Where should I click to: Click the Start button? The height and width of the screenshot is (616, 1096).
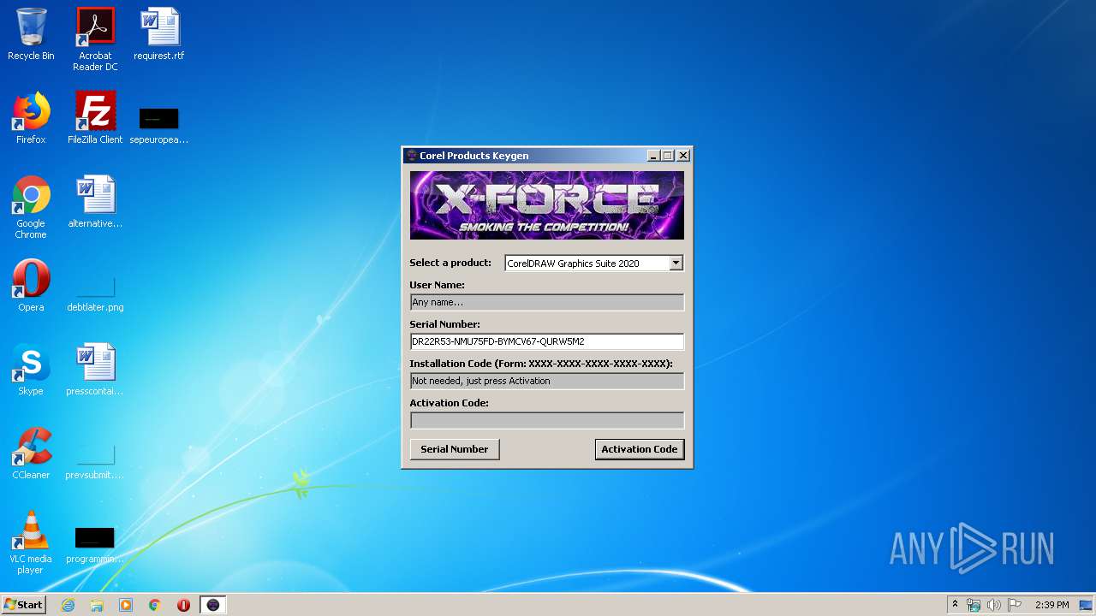pyautogui.click(x=23, y=605)
